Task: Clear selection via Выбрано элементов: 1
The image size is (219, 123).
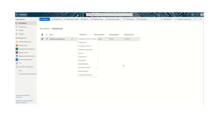Action: point(183,19)
